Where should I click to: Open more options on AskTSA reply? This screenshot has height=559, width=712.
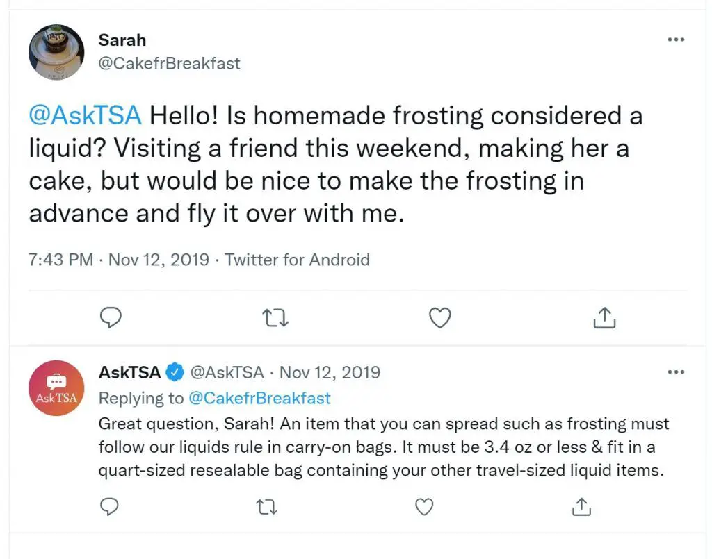(676, 372)
